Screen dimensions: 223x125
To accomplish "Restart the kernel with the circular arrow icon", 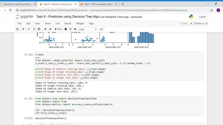I will pyautogui.click(x=70, y=29).
